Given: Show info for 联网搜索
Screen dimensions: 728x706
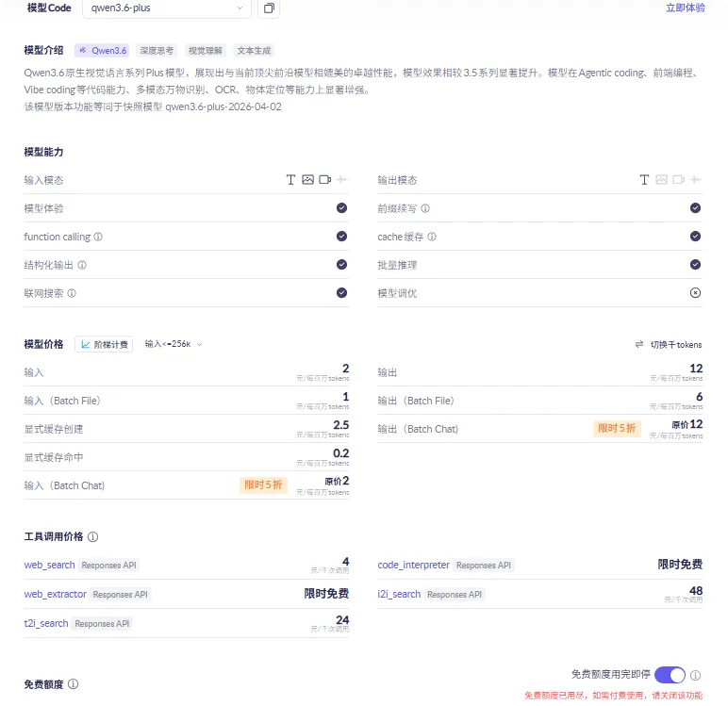Looking at the screenshot, I should pyautogui.click(x=72, y=293).
